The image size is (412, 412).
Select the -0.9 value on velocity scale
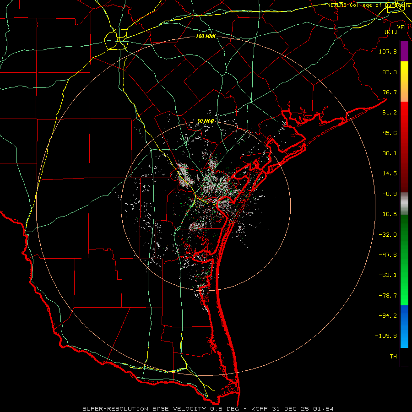coord(390,194)
